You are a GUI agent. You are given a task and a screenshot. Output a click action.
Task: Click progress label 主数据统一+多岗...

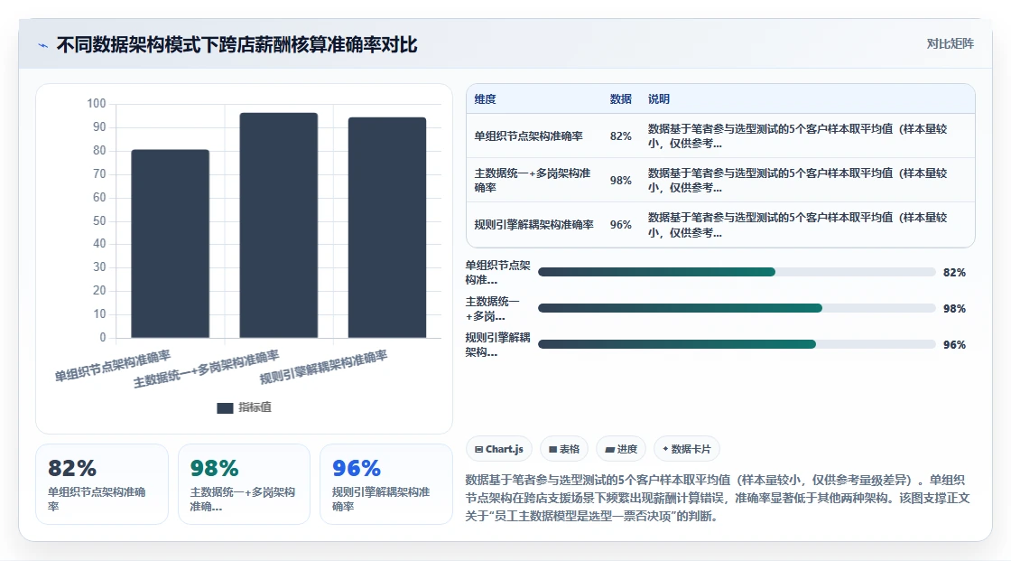click(493, 309)
